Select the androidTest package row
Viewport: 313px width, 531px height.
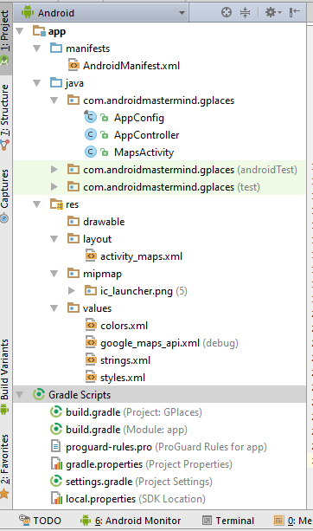coord(160,169)
